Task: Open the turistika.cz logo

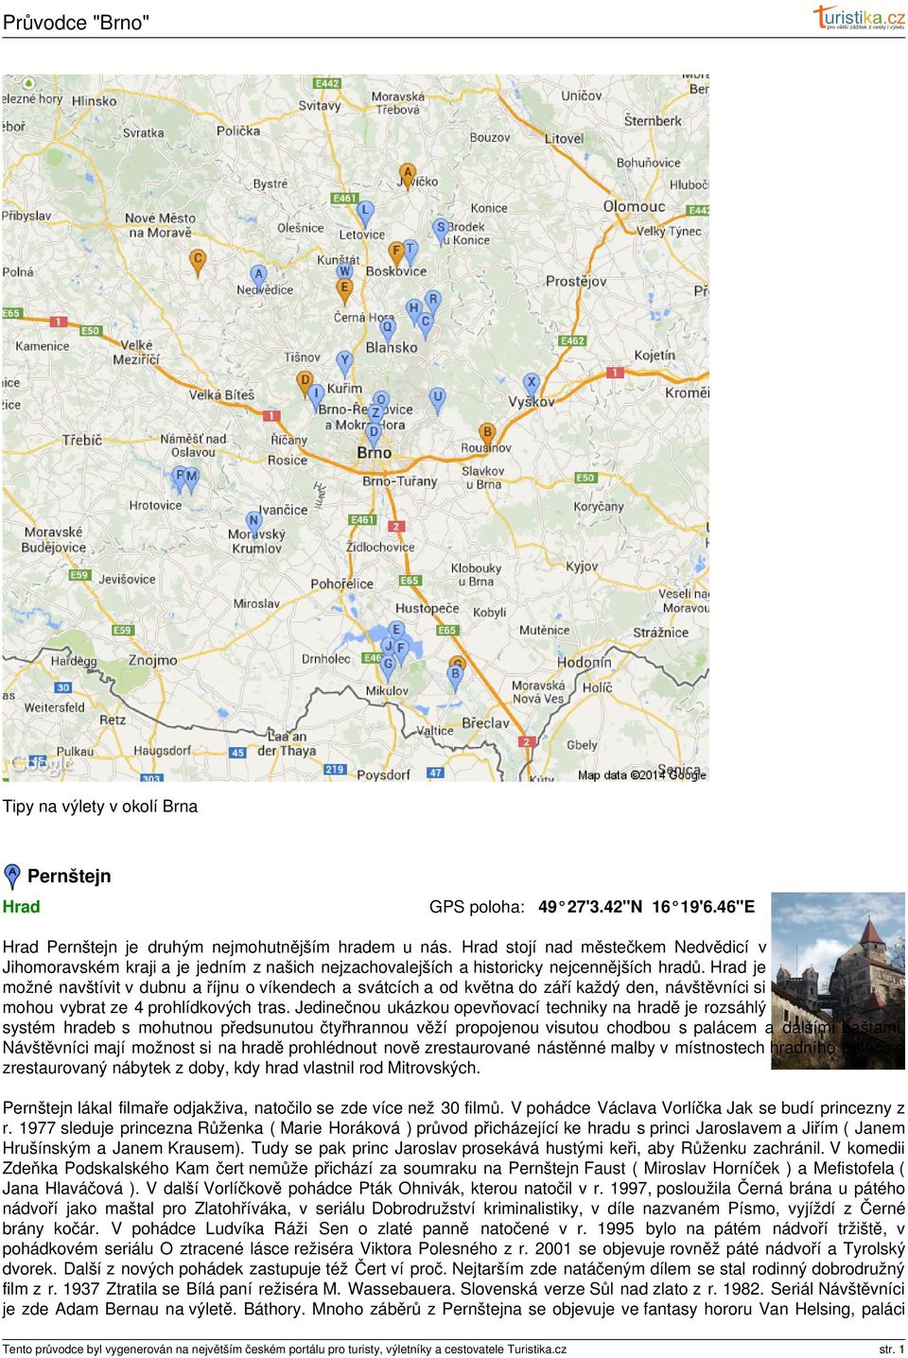Action: click(859, 17)
